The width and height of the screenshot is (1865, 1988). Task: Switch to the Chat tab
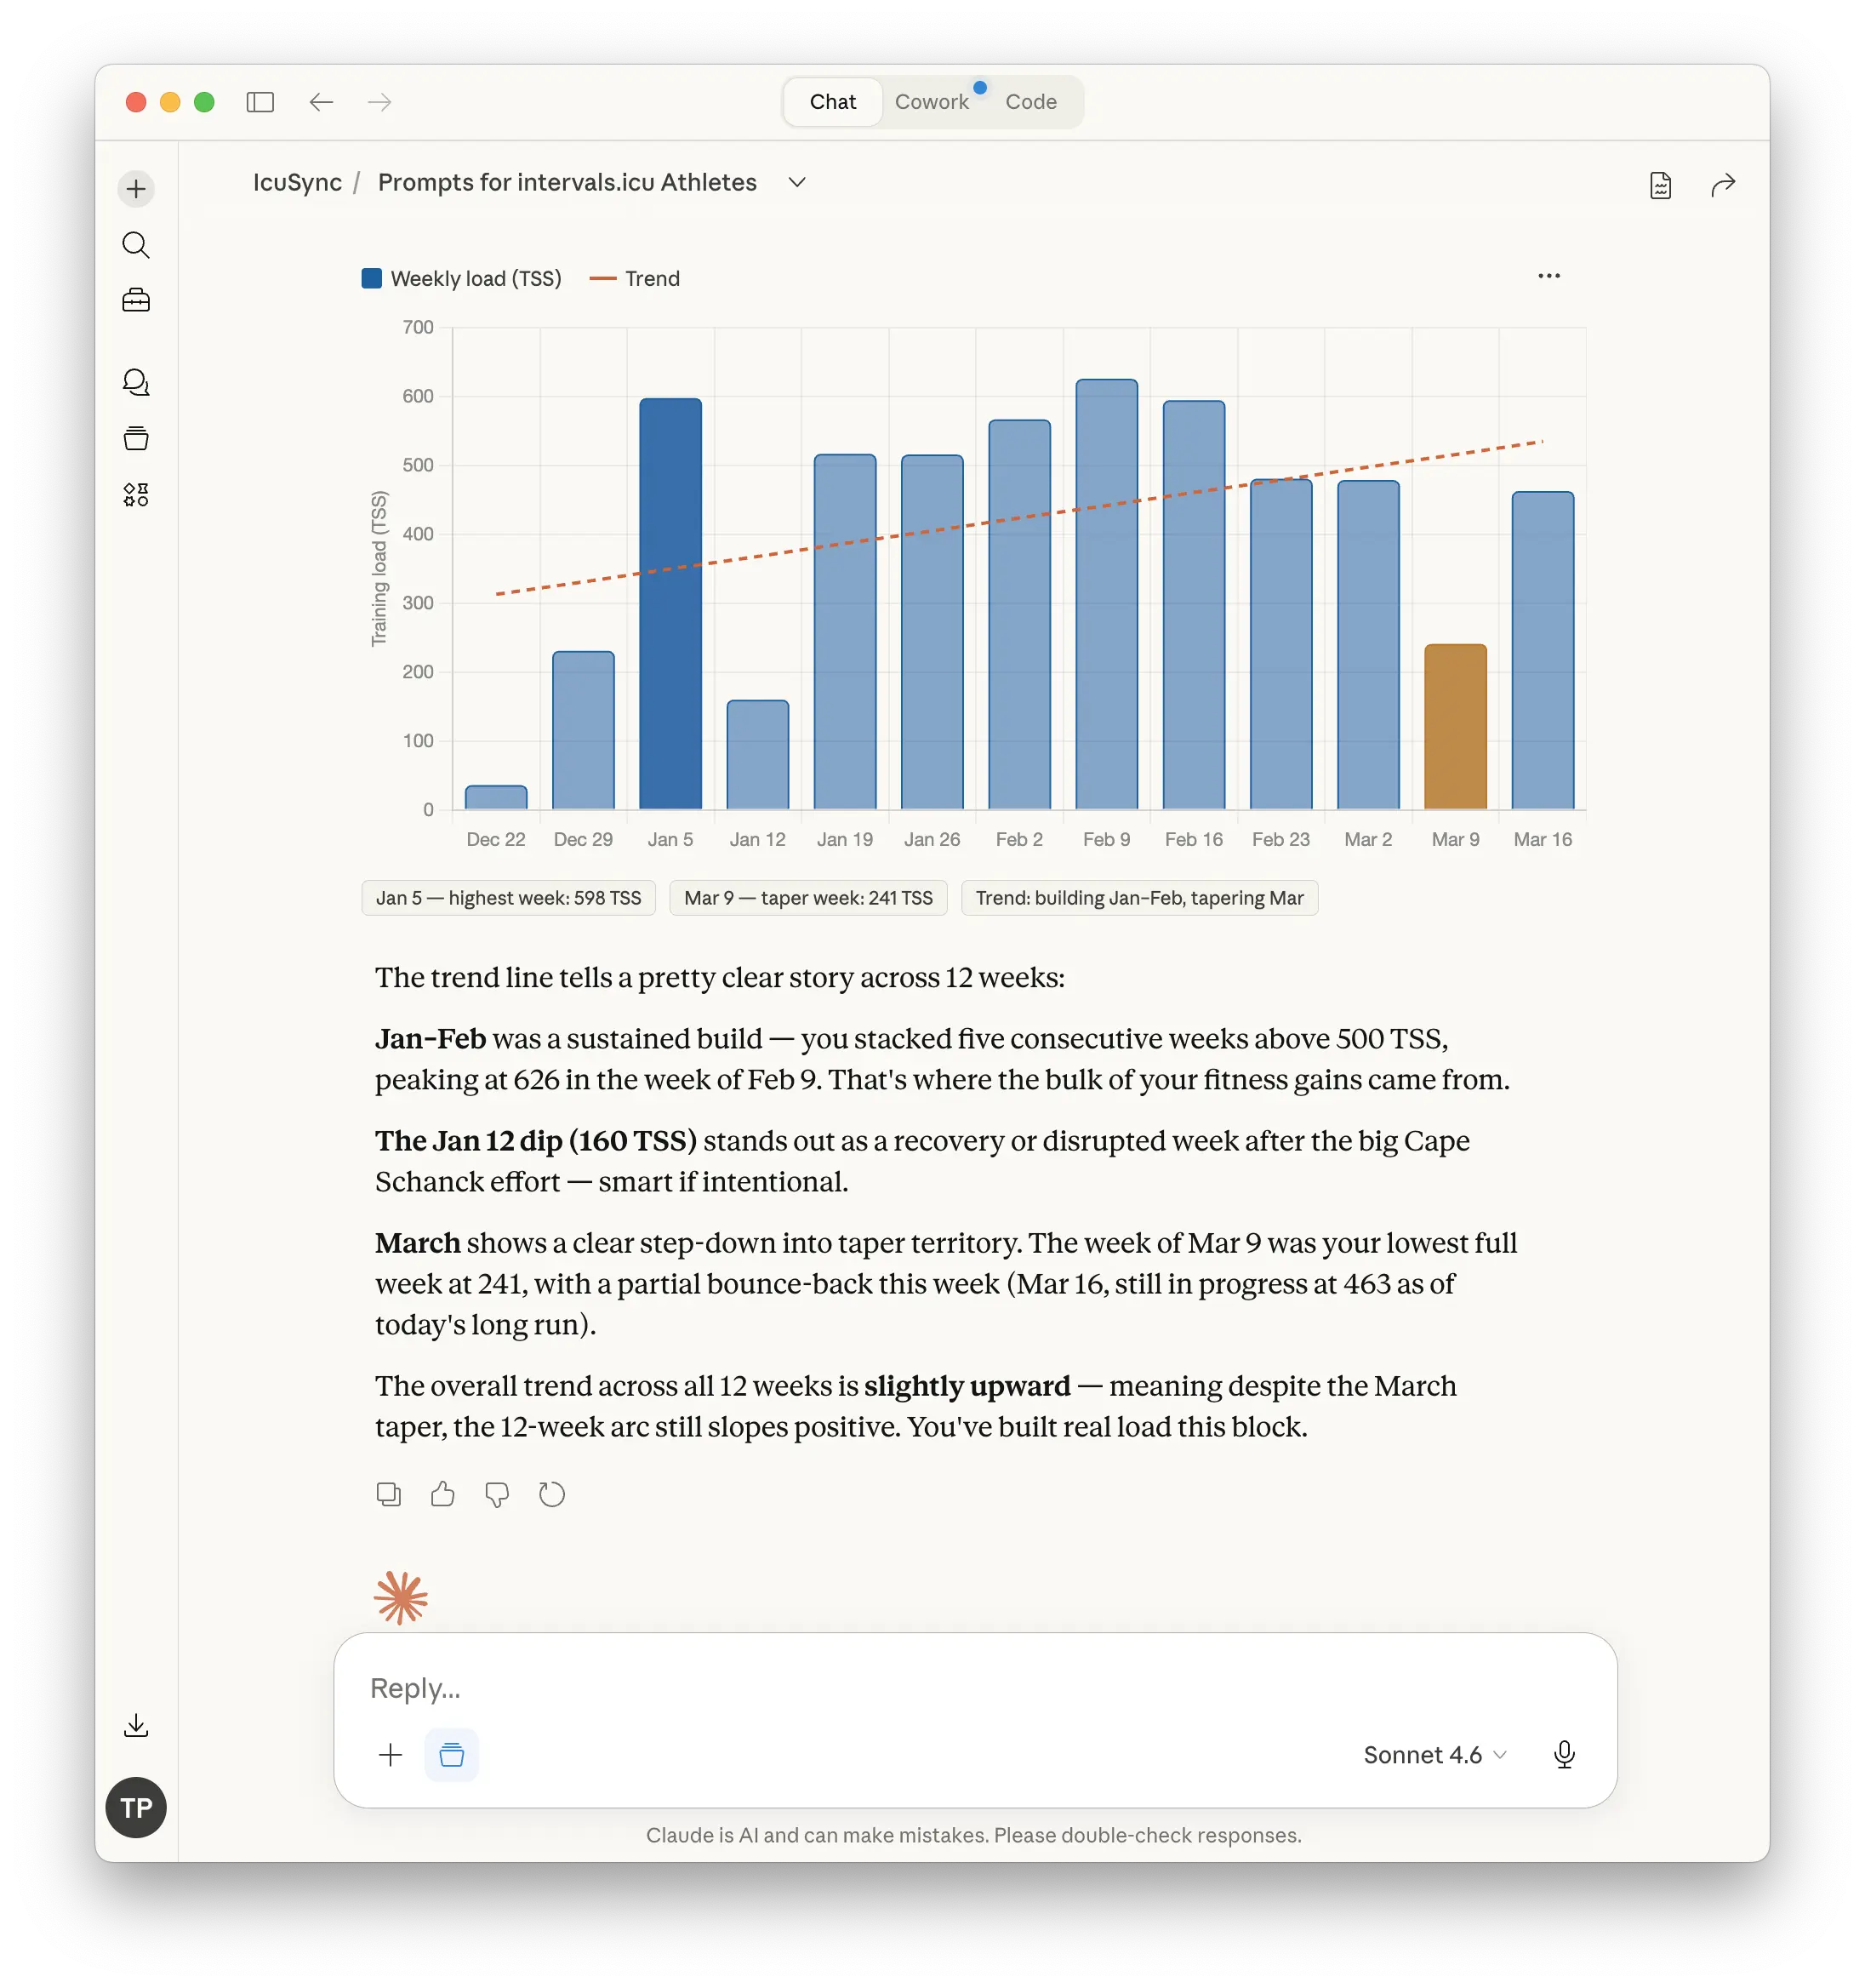[x=833, y=102]
